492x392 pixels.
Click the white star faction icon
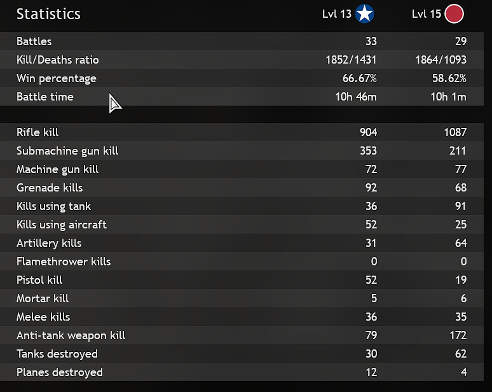click(x=364, y=13)
